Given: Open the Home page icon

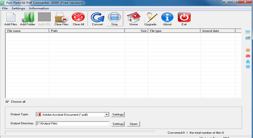Looking at the screenshot, I should pyautogui.click(x=133, y=19).
